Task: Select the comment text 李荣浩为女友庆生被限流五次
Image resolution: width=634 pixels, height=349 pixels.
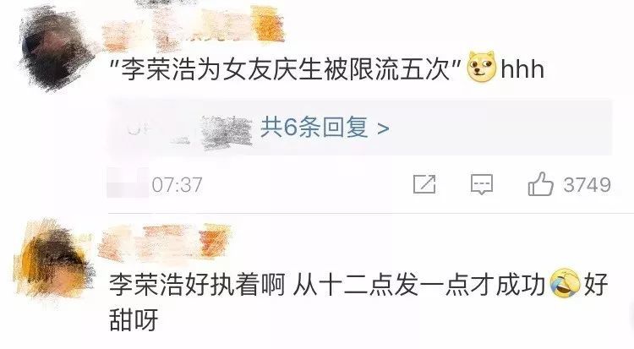Action: 287,69
